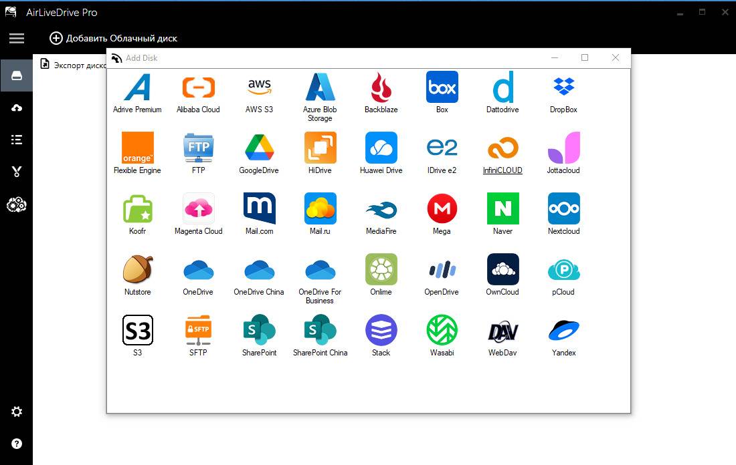736x465 pixels.
Task: Select Dattodrive provider
Action: (x=502, y=93)
